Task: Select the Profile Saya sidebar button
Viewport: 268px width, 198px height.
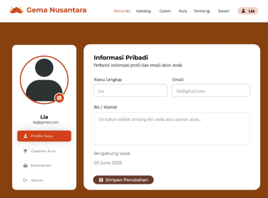Action: pos(44,136)
